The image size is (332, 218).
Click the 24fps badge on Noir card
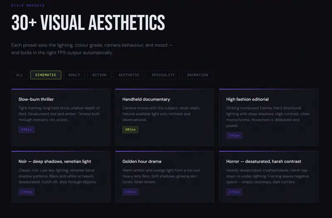pyautogui.click(x=27, y=192)
